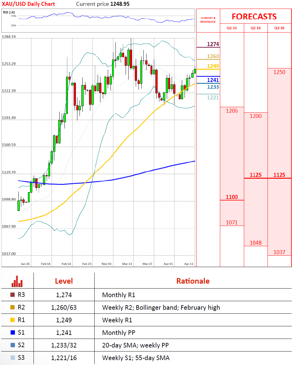Click the S3 light blue color swatch
Screen dimensions: 293x365
tap(13, 358)
